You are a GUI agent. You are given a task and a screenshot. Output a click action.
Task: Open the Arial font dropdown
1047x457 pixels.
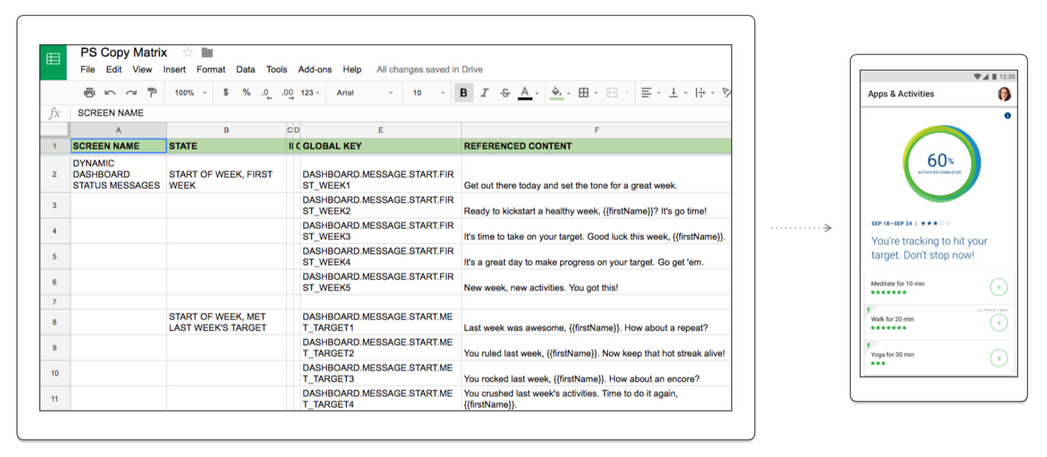[x=365, y=93]
